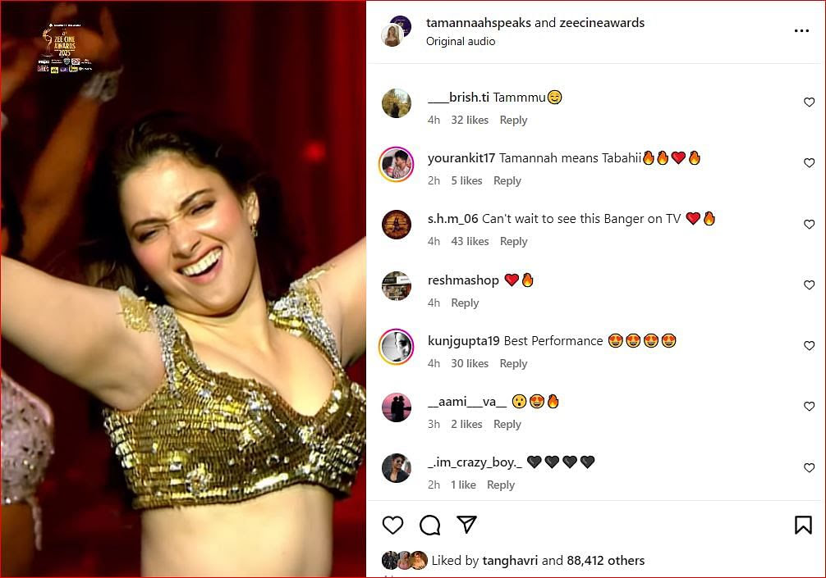Save post with bookmark icon

tap(803, 526)
